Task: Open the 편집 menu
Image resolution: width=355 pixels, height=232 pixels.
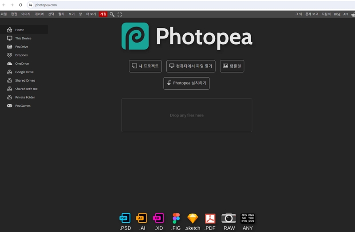Action: tap(14, 14)
